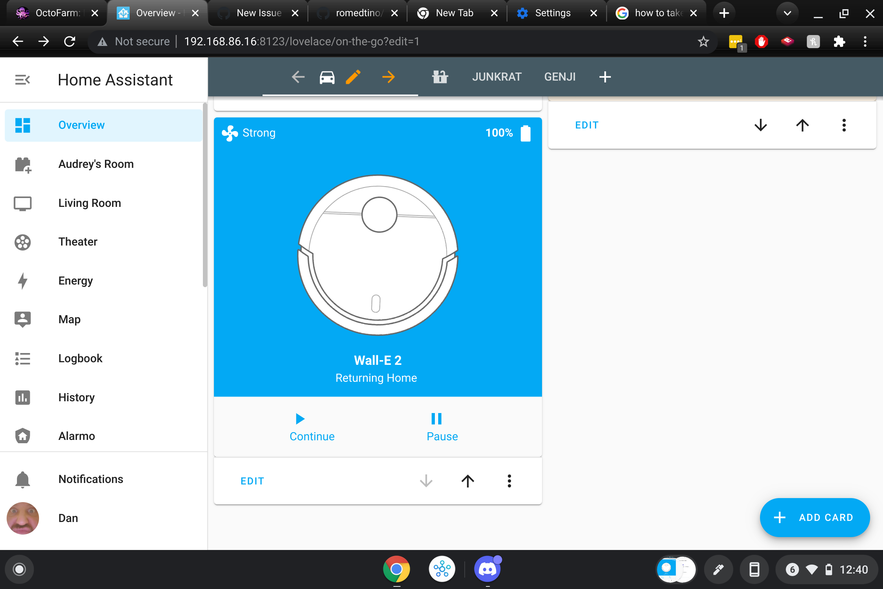Move the vacuum card up with arrow
The width and height of the screenshot is (883, 589).
pyautogui.click(x=467, y=481)
